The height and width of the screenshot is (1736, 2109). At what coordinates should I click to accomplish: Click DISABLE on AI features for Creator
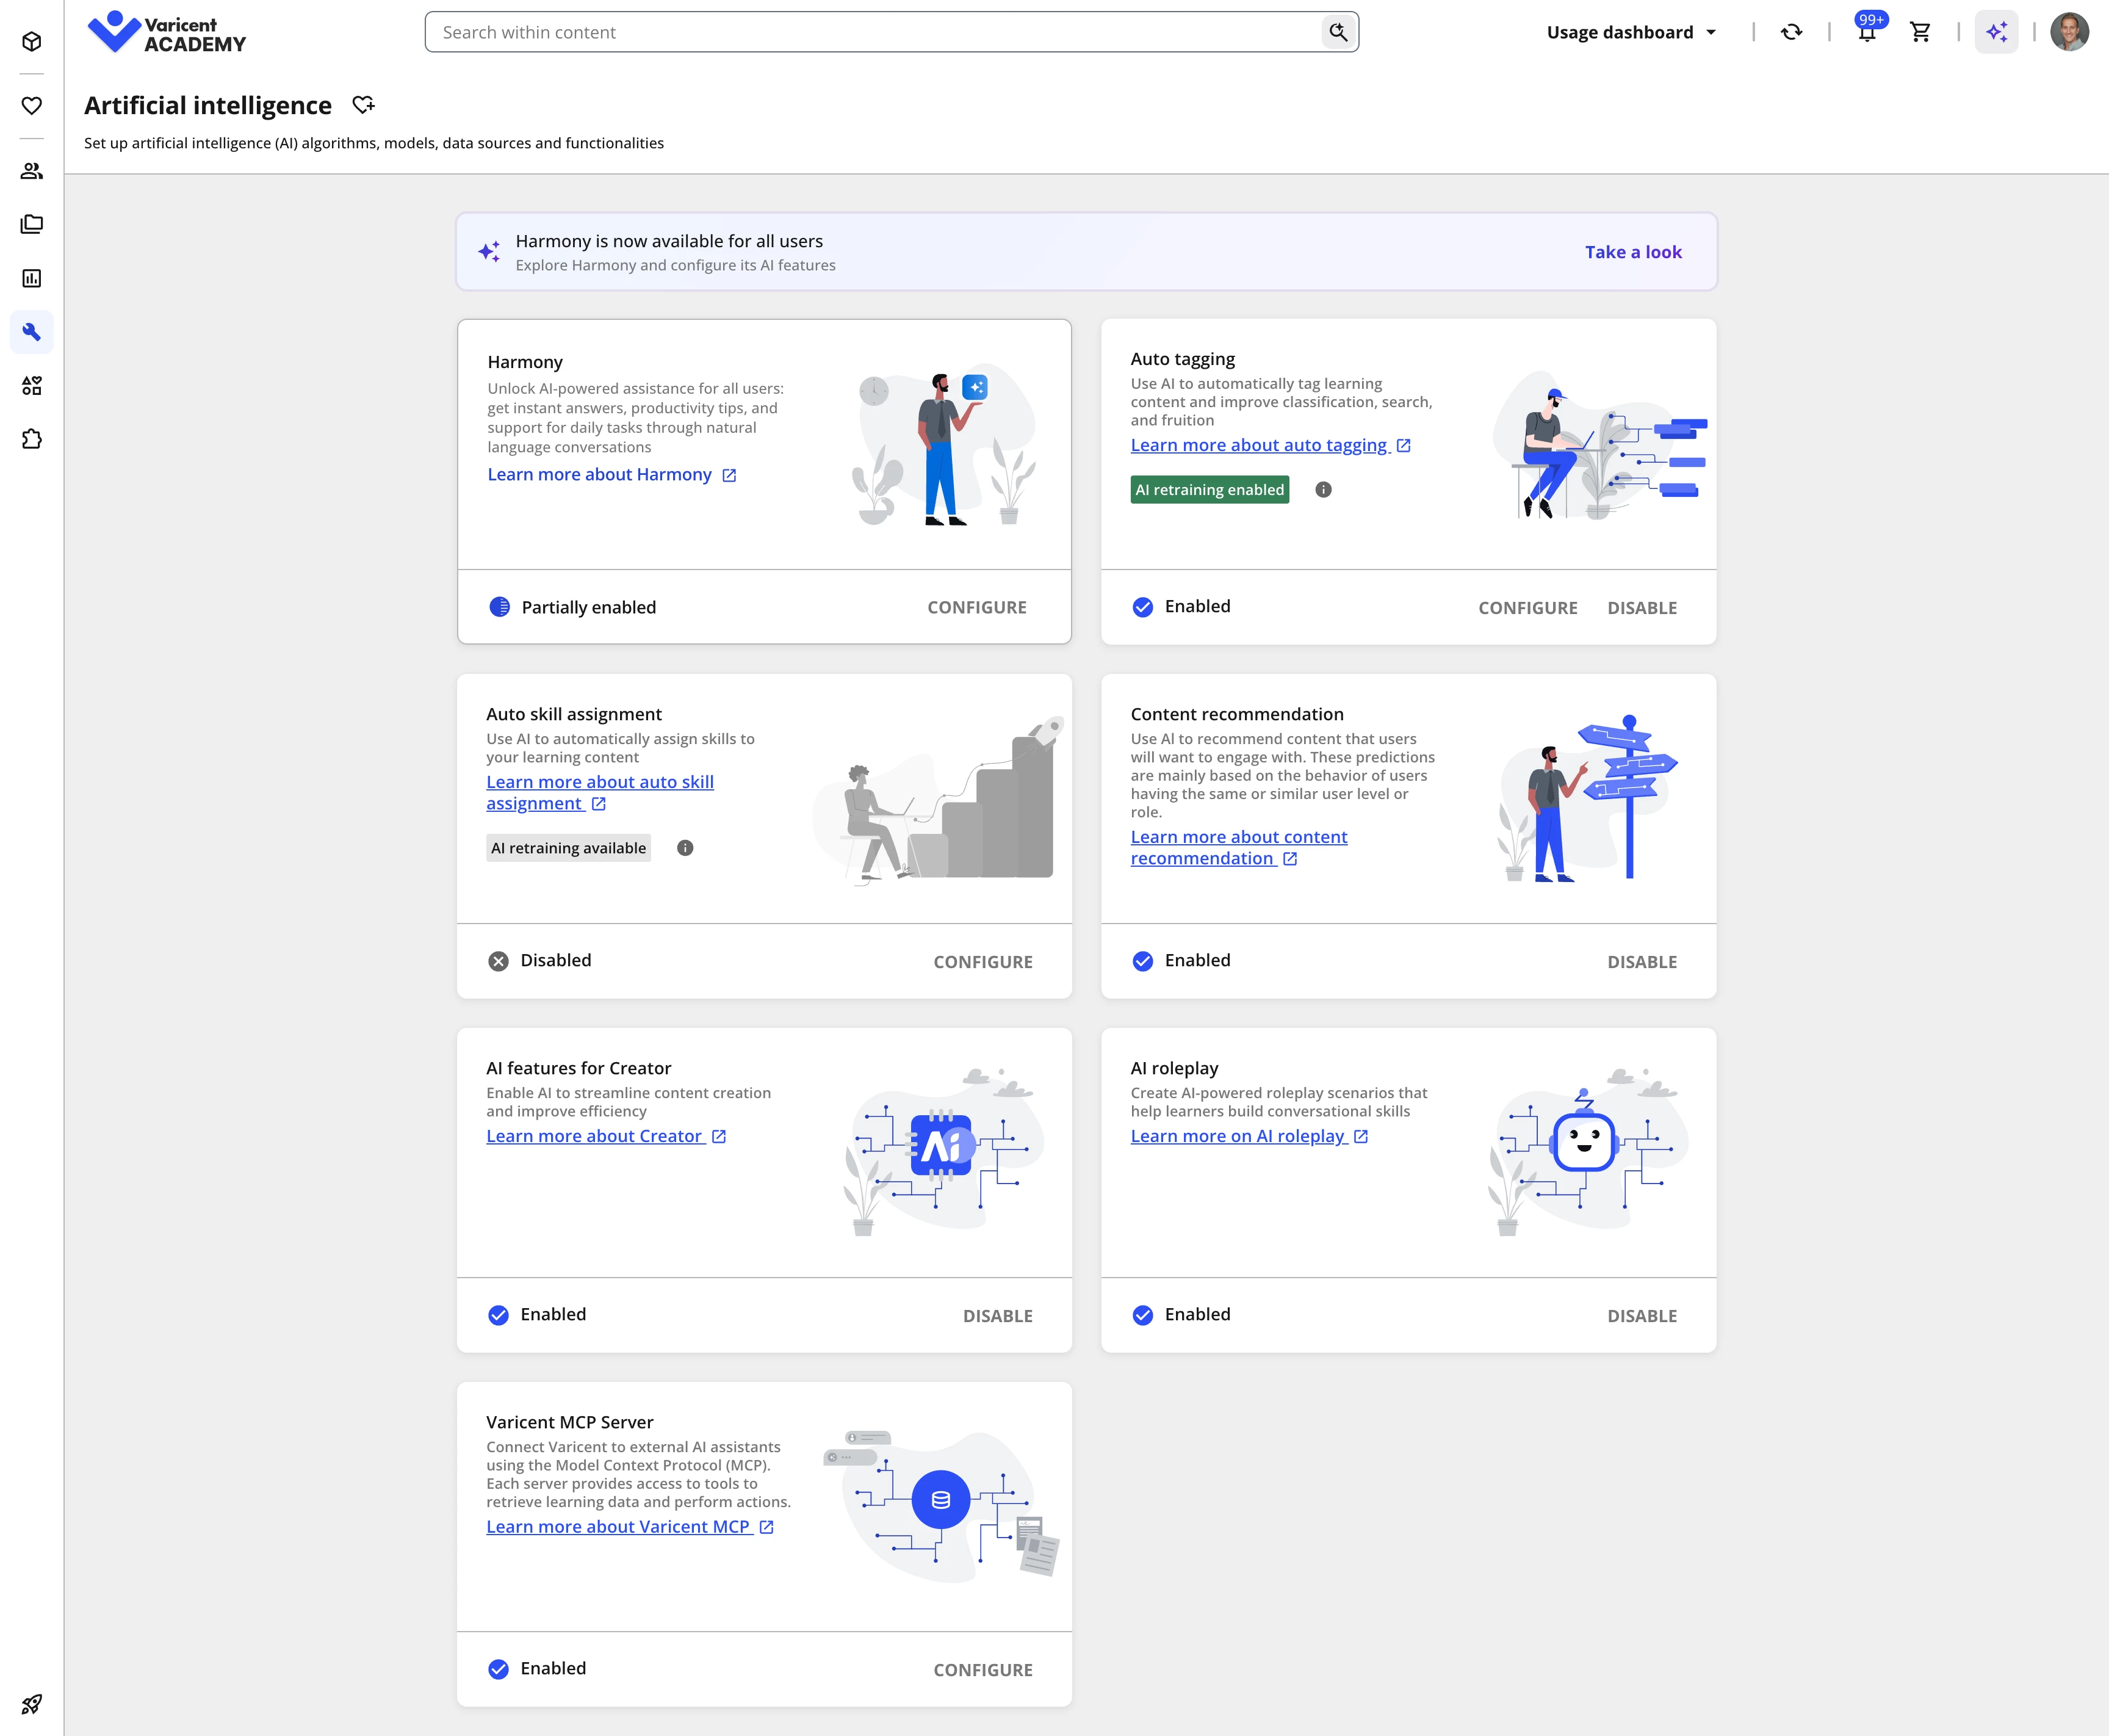click(998, 1316)
